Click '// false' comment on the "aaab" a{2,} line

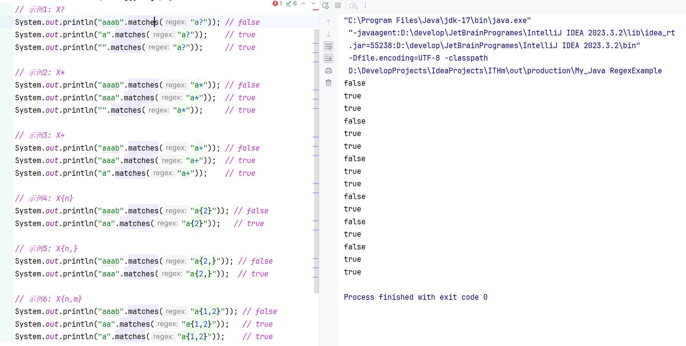click(255, 261)
